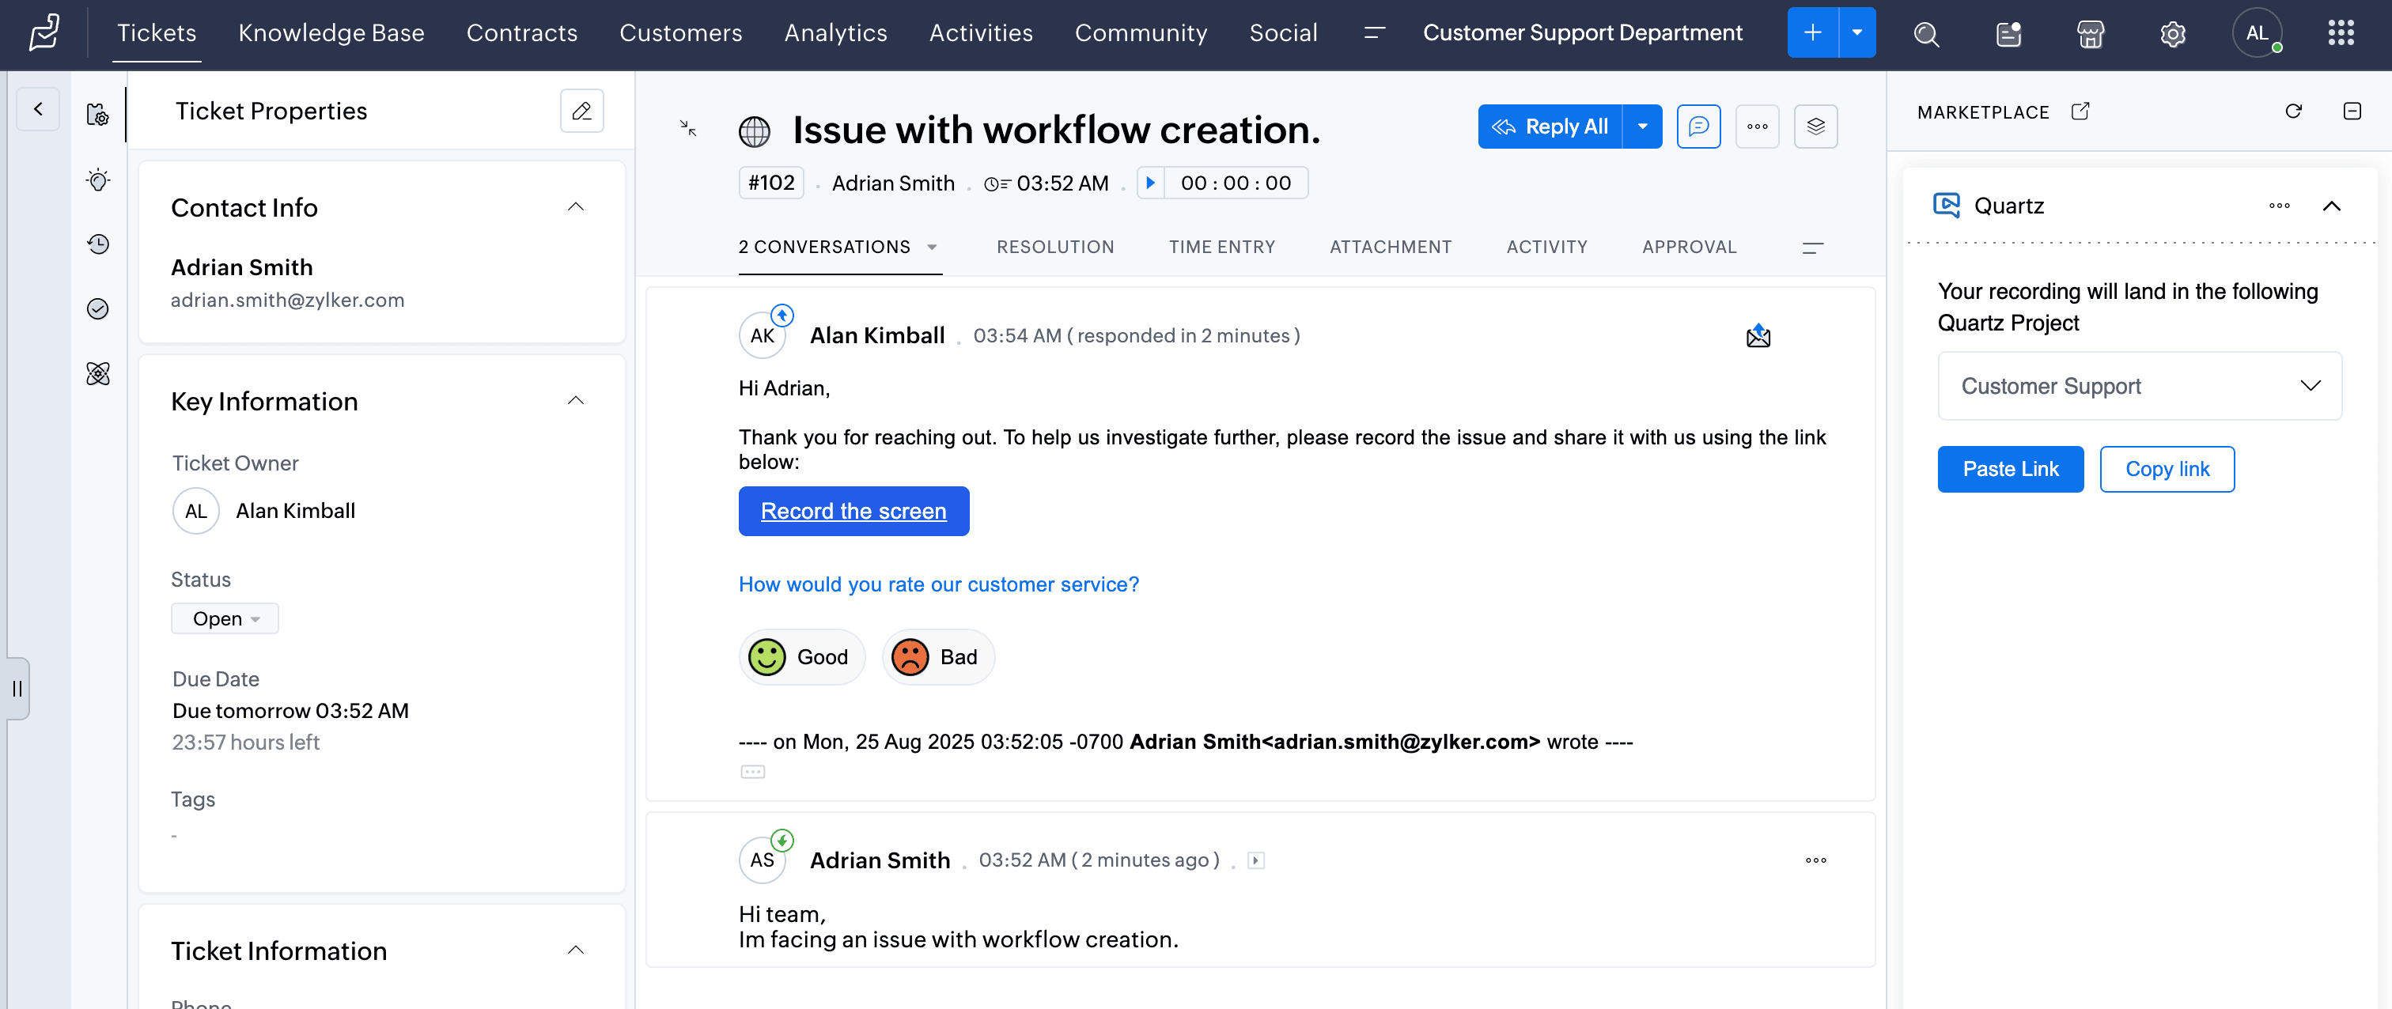Open the Knowledge Base menu
The width and height of the screenshot is (2392, 1009).
click(331, 33)
